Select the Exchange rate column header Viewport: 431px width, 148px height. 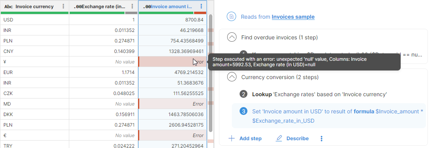point(103,6)
